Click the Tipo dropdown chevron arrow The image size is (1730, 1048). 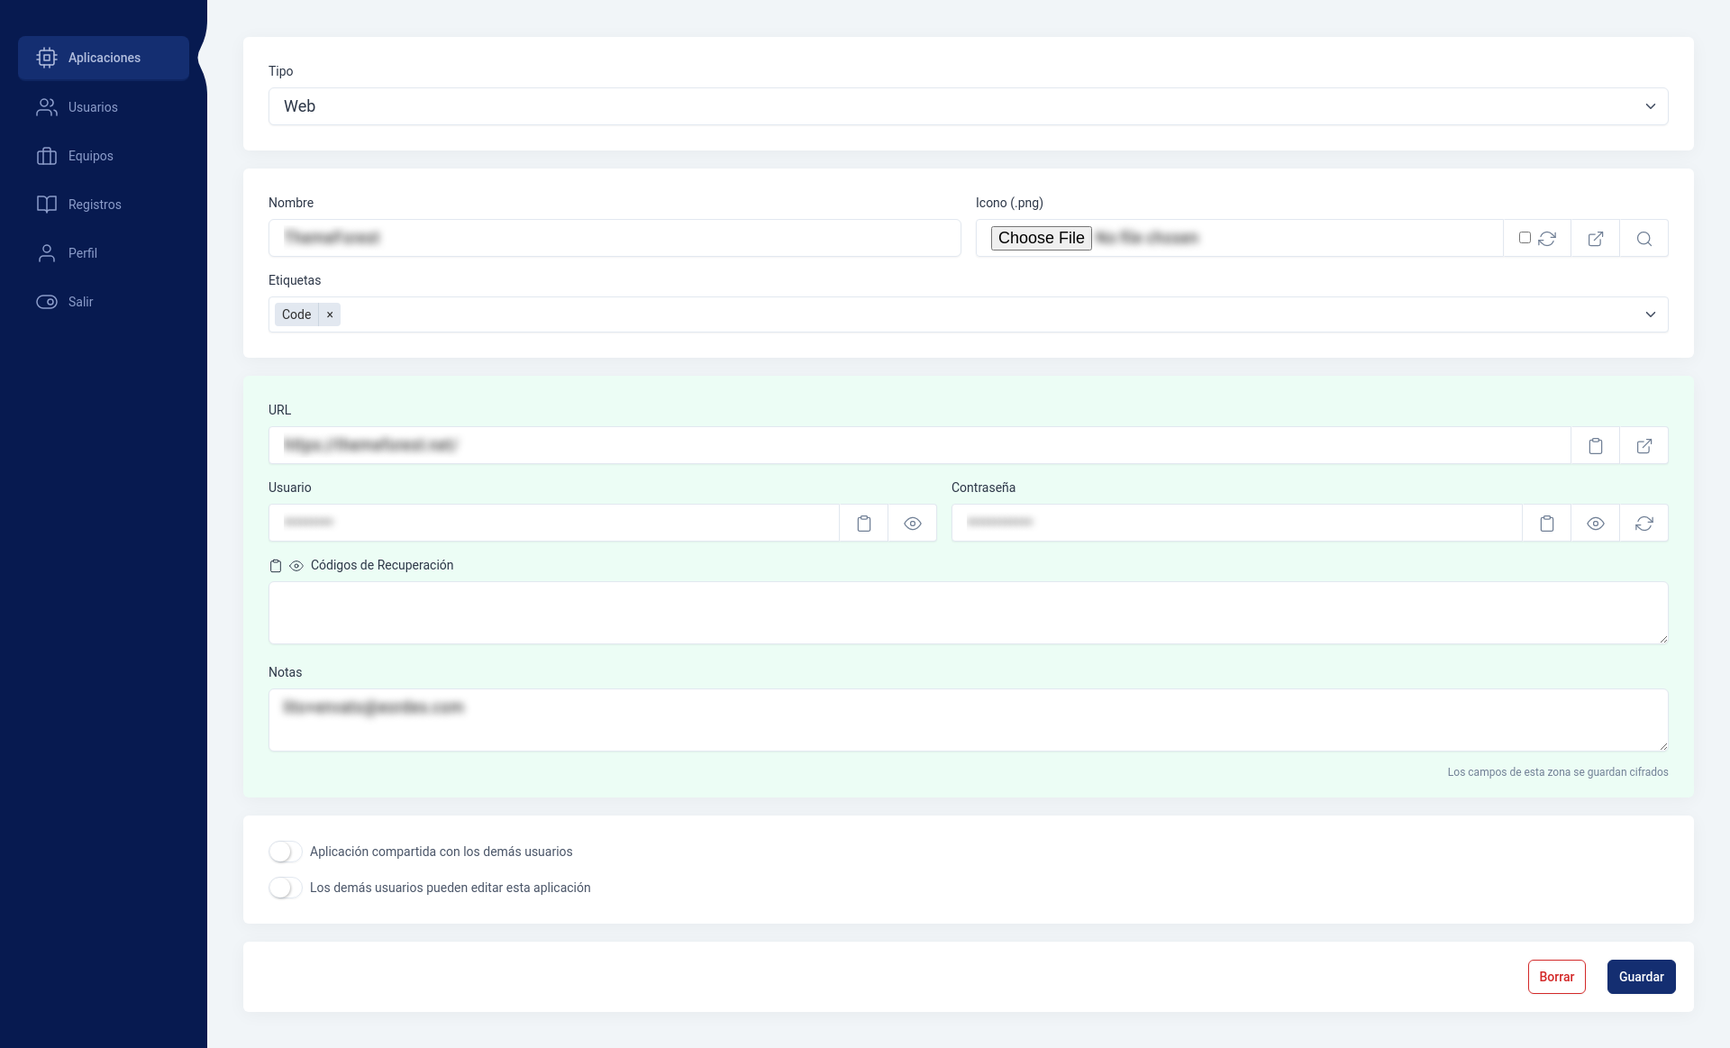click(x=1651, y=106)
